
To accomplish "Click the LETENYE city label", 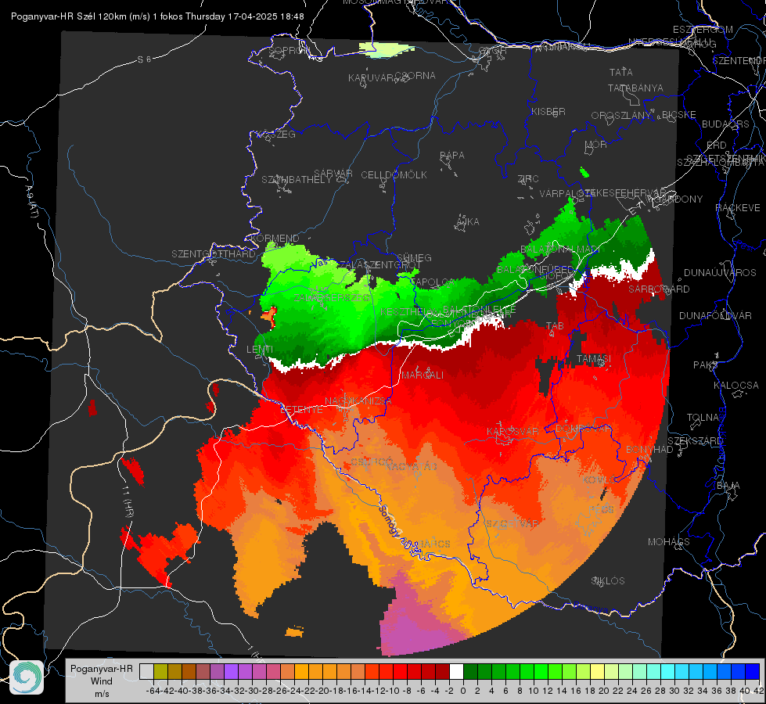I will 301,410.
